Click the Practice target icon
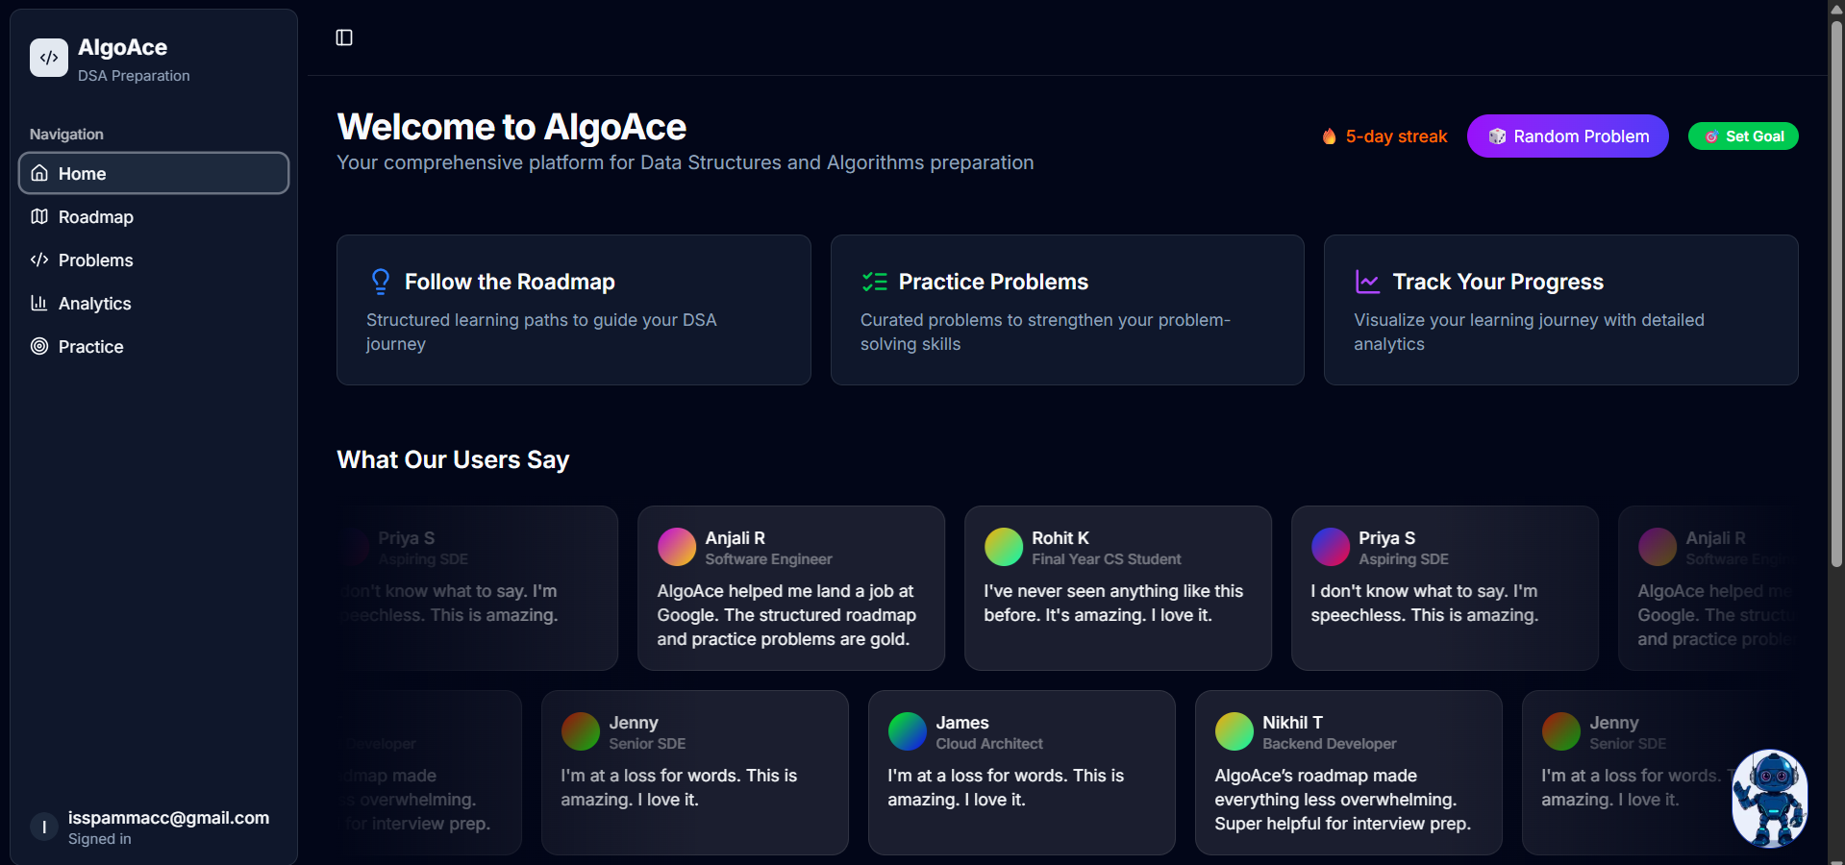The image size is (1845, 865). 39,346
